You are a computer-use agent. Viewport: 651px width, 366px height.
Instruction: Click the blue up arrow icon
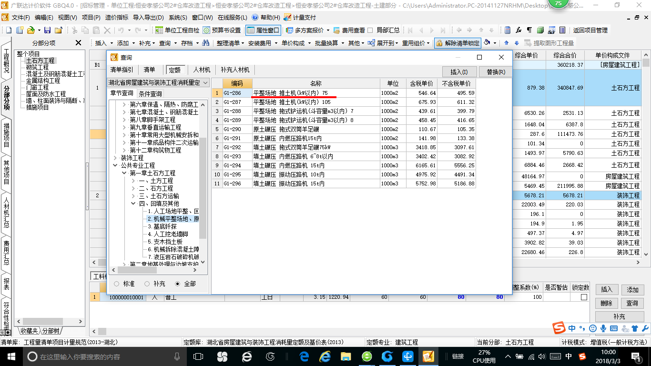[x=507, y=43]
